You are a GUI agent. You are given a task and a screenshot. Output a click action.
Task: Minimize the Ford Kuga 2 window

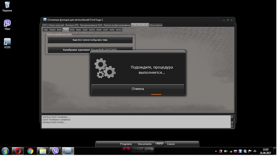[224, 20]
